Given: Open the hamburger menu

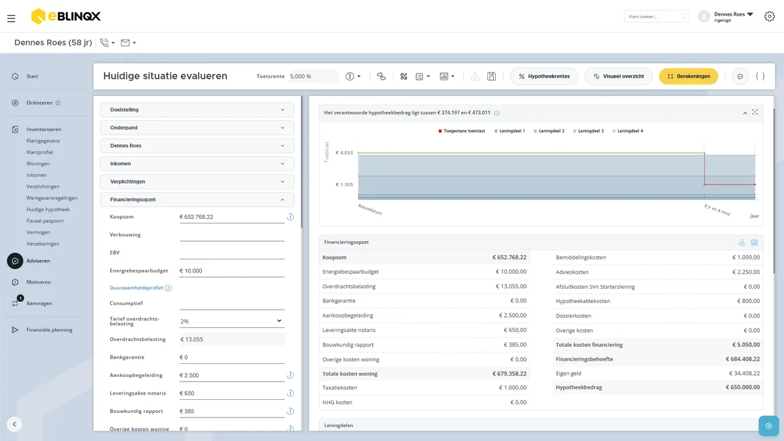Looking at the screenshot, I should click(11, 18).
